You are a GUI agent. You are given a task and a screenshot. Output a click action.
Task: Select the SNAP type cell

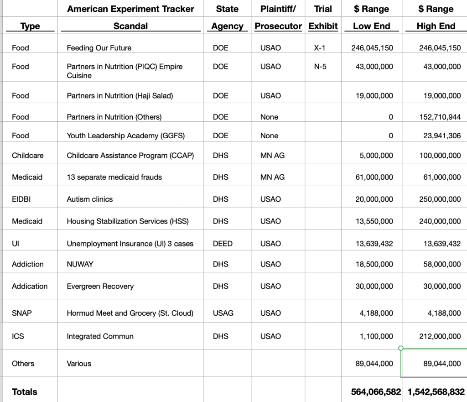click(x=21, y=313)
